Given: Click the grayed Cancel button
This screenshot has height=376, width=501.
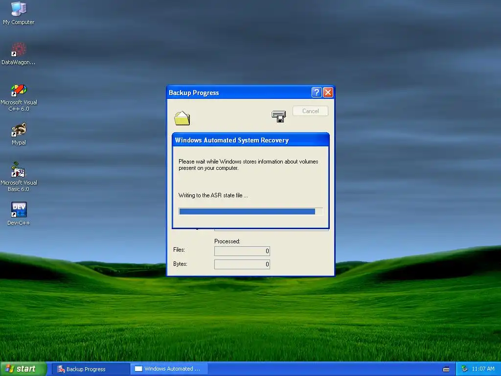Looking at the screenshot, I should click(x=310, y=111).
